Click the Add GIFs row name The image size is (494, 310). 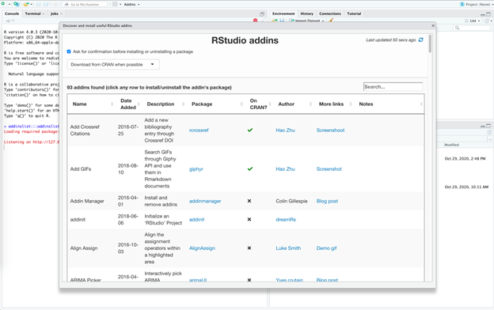(x=81, y=169)
